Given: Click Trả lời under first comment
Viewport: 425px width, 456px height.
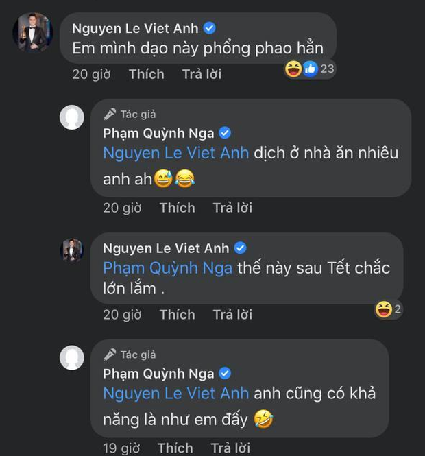Looking at the screenshot, I should (202, 74).
